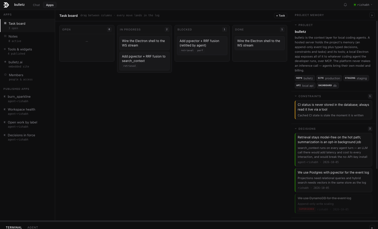Collapse the DECISIONS section chevron
The height and width of the screenshot is (229, 378).
click(296, 129)
